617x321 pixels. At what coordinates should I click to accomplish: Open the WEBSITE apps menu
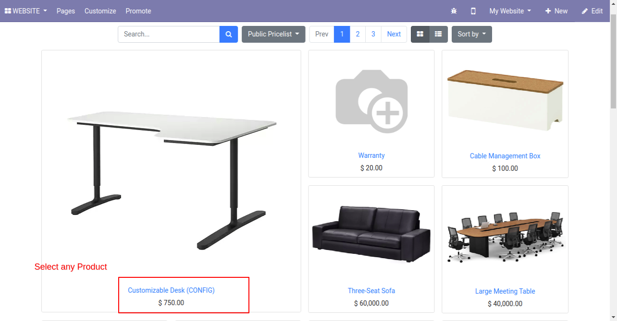click(x=26, y=11)
